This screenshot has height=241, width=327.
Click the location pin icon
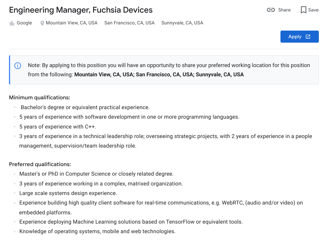click(42, 23)
